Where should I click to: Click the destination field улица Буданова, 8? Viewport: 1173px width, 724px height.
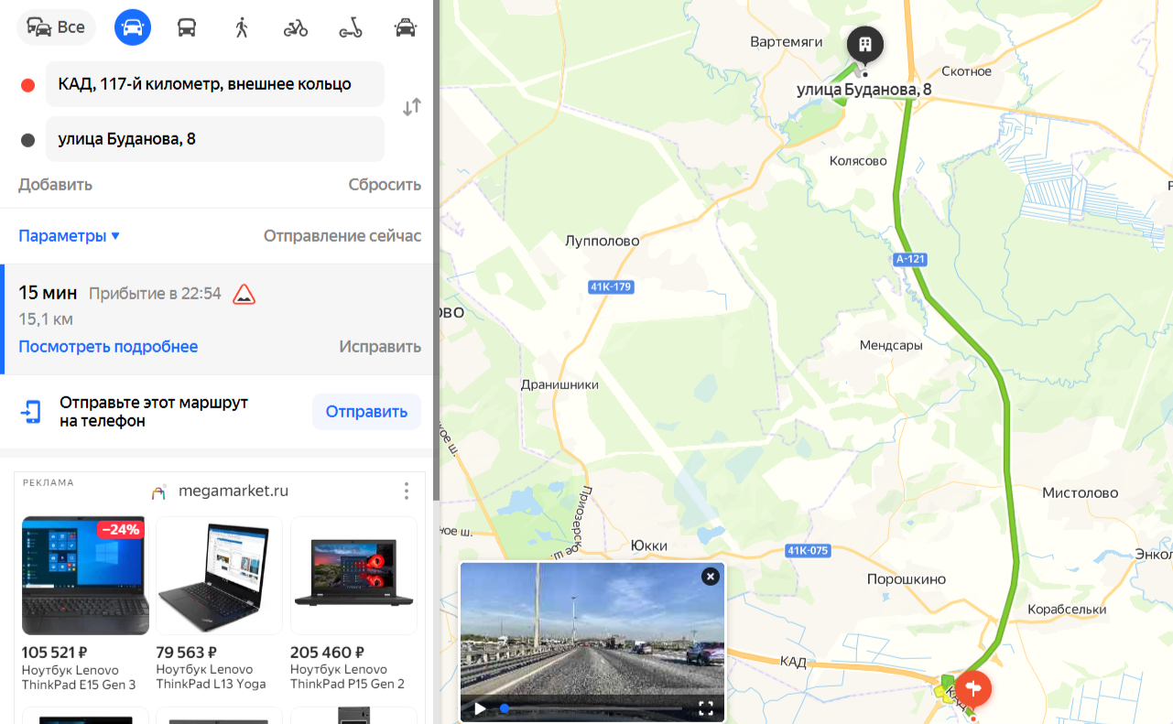pyautogui.click(x=215, y=139)
